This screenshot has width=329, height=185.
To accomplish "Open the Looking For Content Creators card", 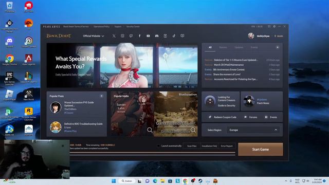I will [x=221, y=101].
